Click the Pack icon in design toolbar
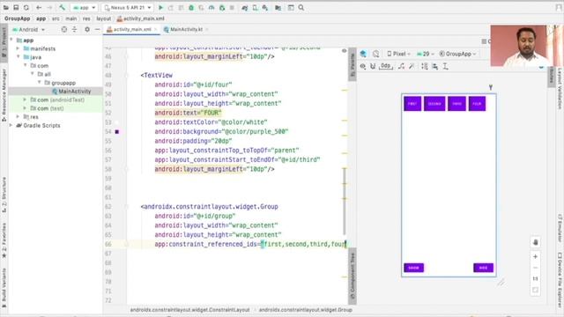 (425, 67)
